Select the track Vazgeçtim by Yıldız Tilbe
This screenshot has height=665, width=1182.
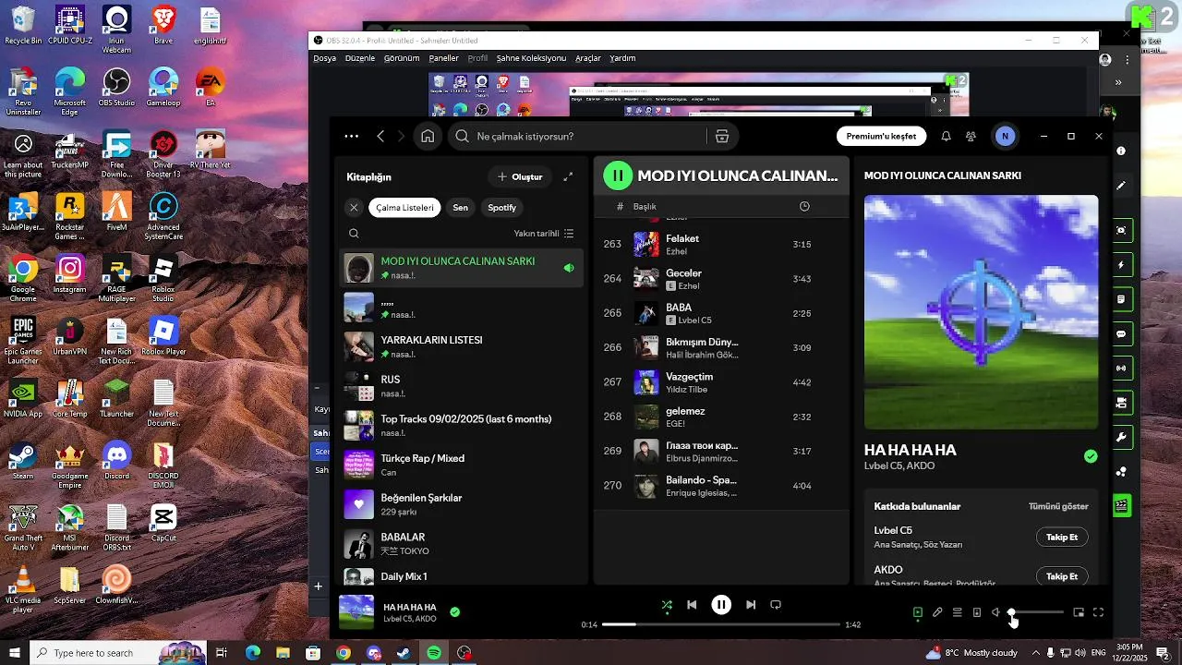(x=721, y=382)
